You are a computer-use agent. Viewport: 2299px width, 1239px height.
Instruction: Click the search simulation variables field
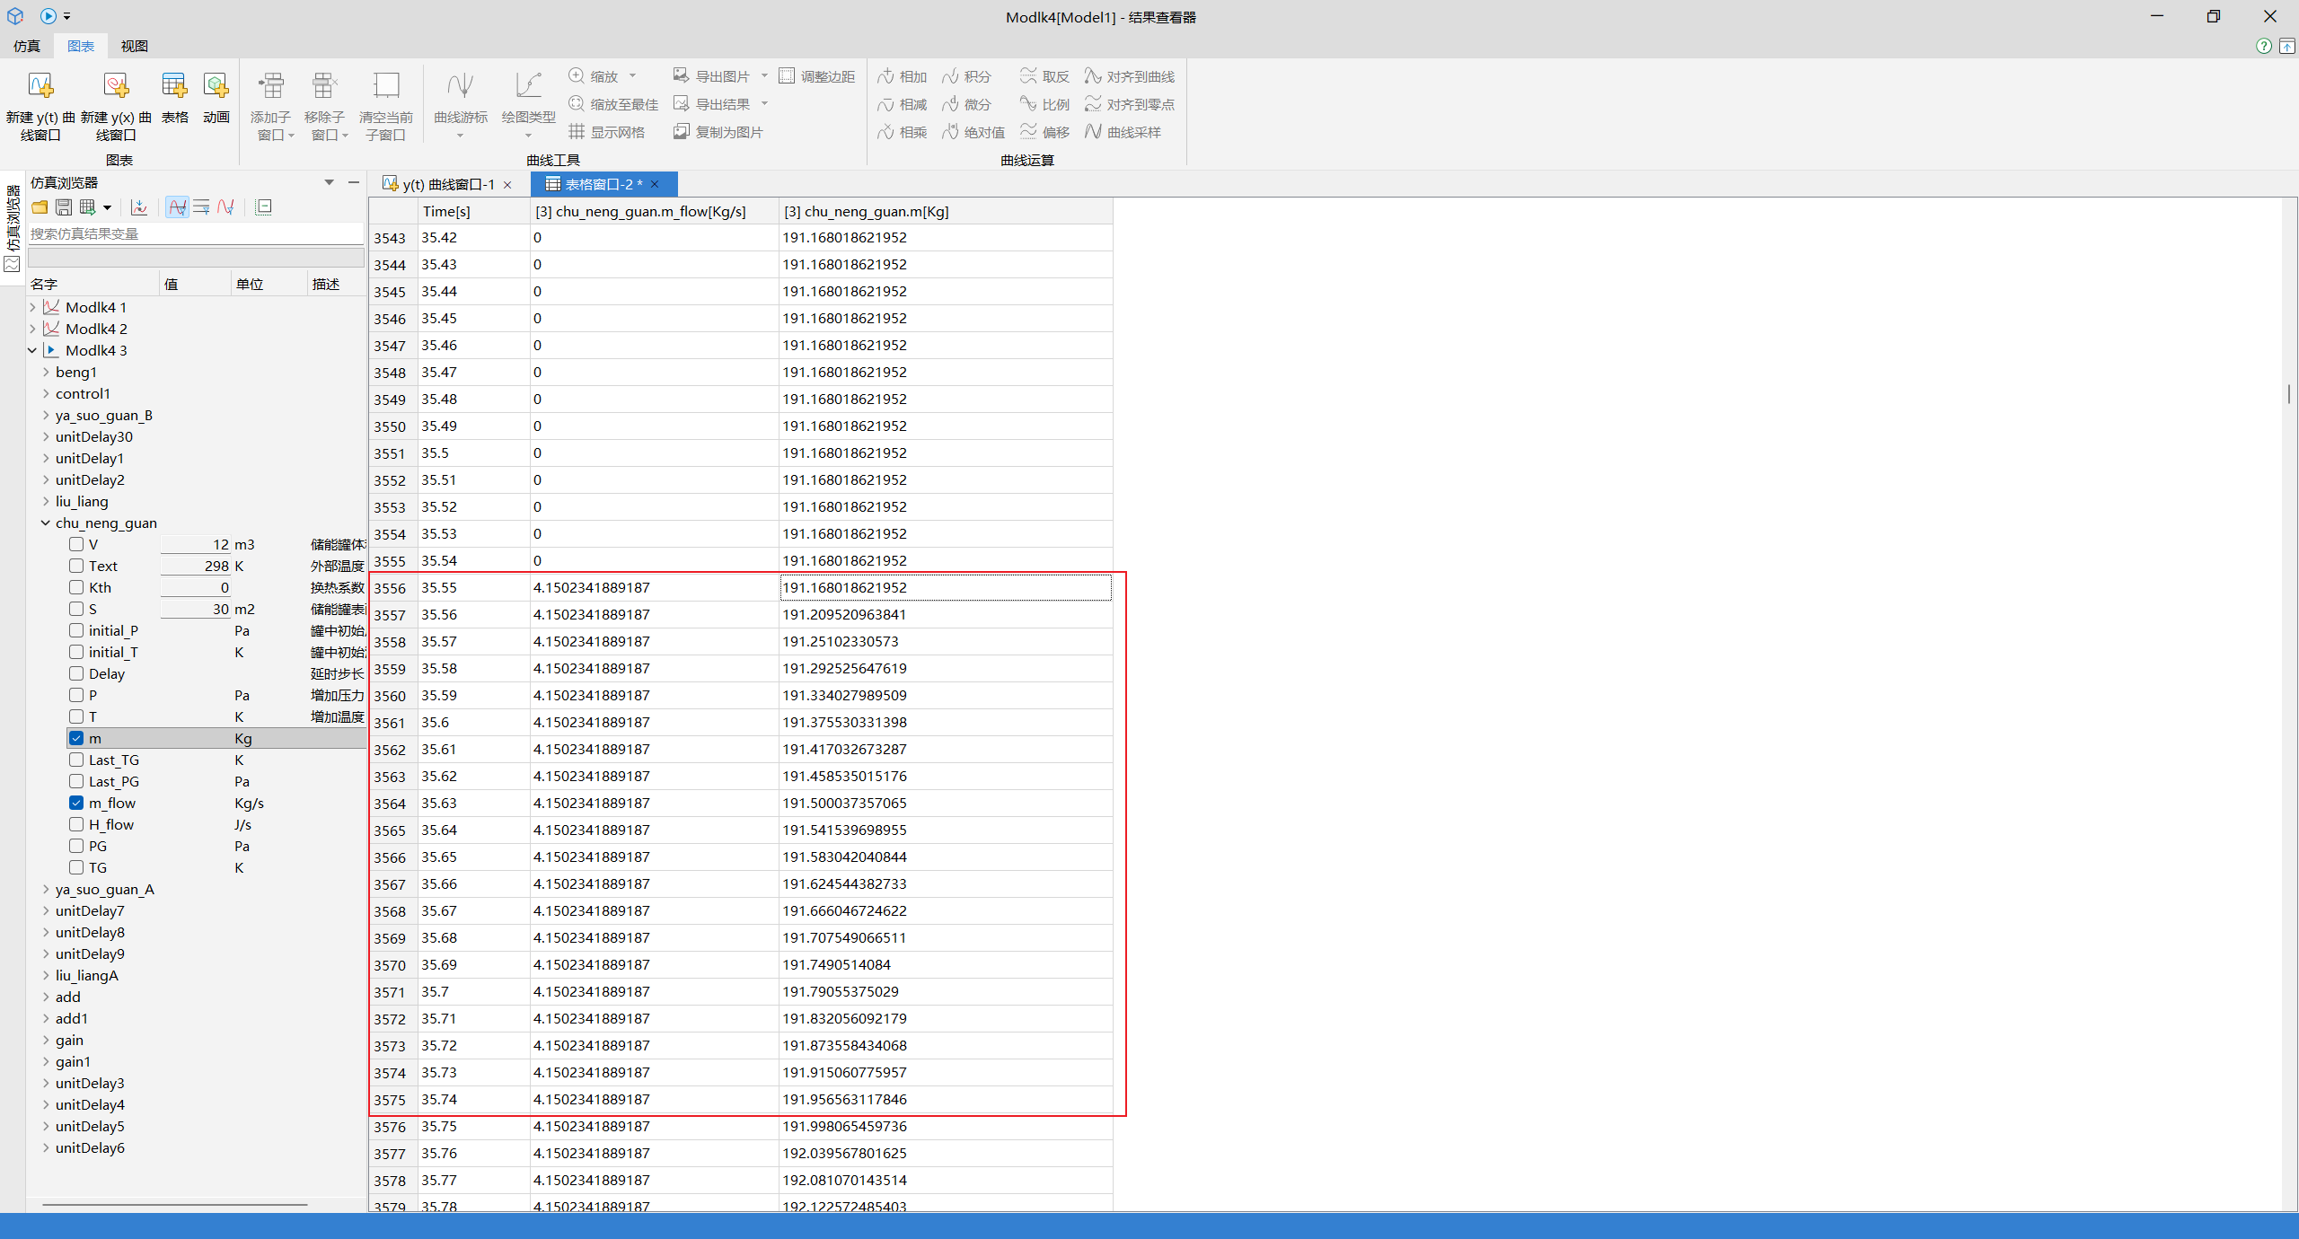click(x=196, y=233)
